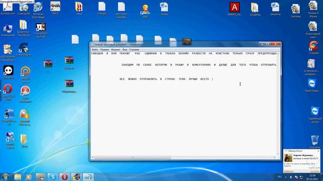Open the Правка menu in Notepad
The width and height of the screenshot is (323, 181).
[104, 49]
